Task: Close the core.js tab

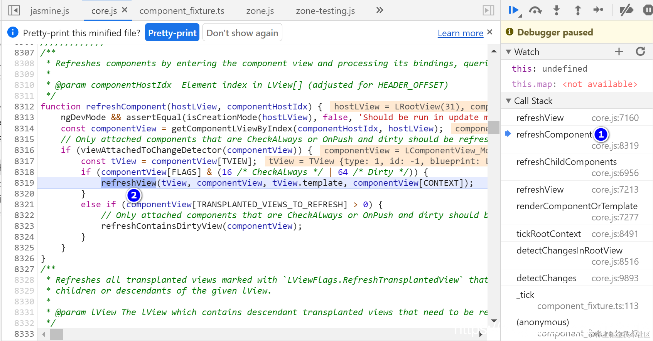Action: point(125,10)
